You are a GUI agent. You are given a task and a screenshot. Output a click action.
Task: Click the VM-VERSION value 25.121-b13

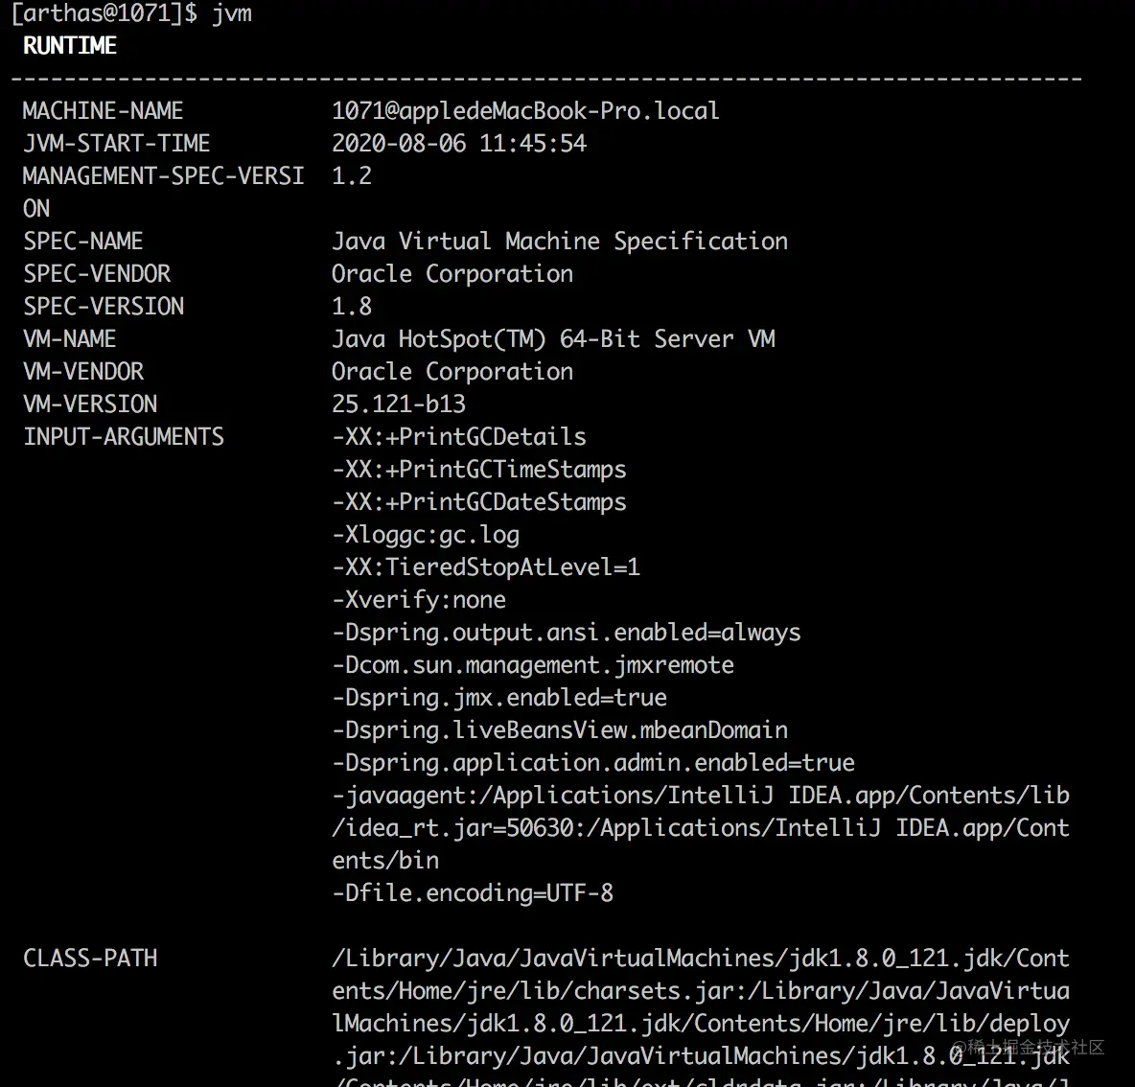click(x=398, y=405)
